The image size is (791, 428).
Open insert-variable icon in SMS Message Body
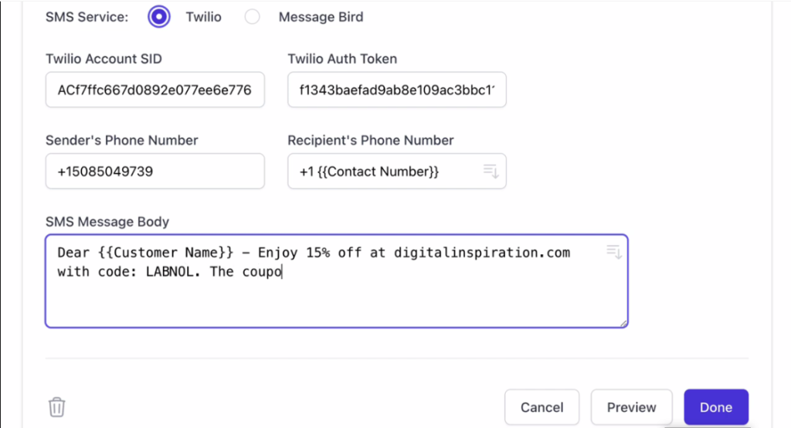614,251
